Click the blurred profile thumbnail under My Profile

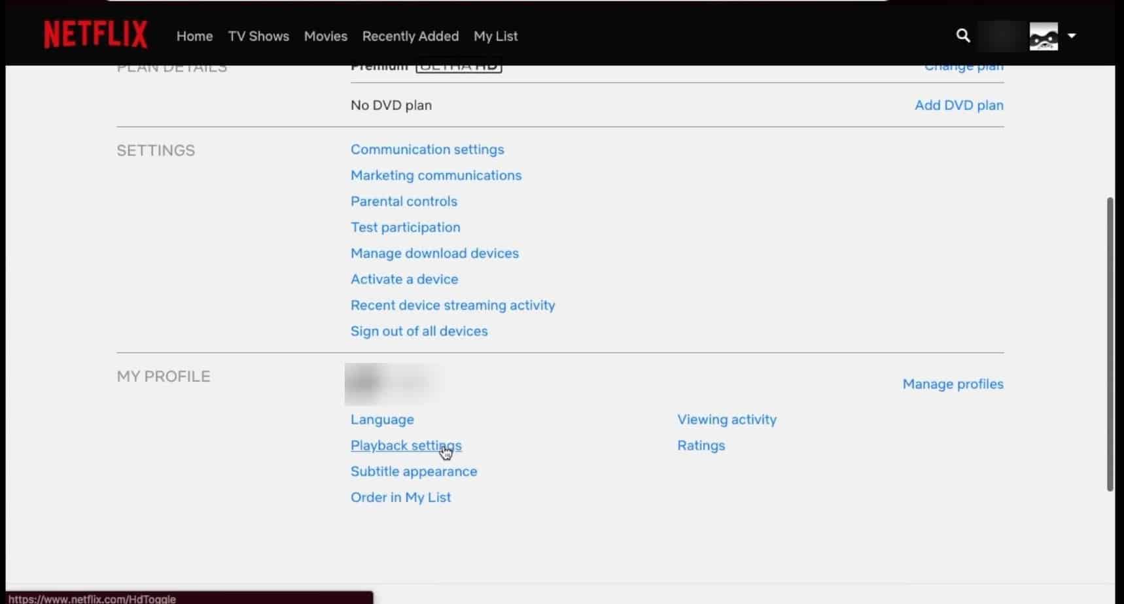coord(391,384)
